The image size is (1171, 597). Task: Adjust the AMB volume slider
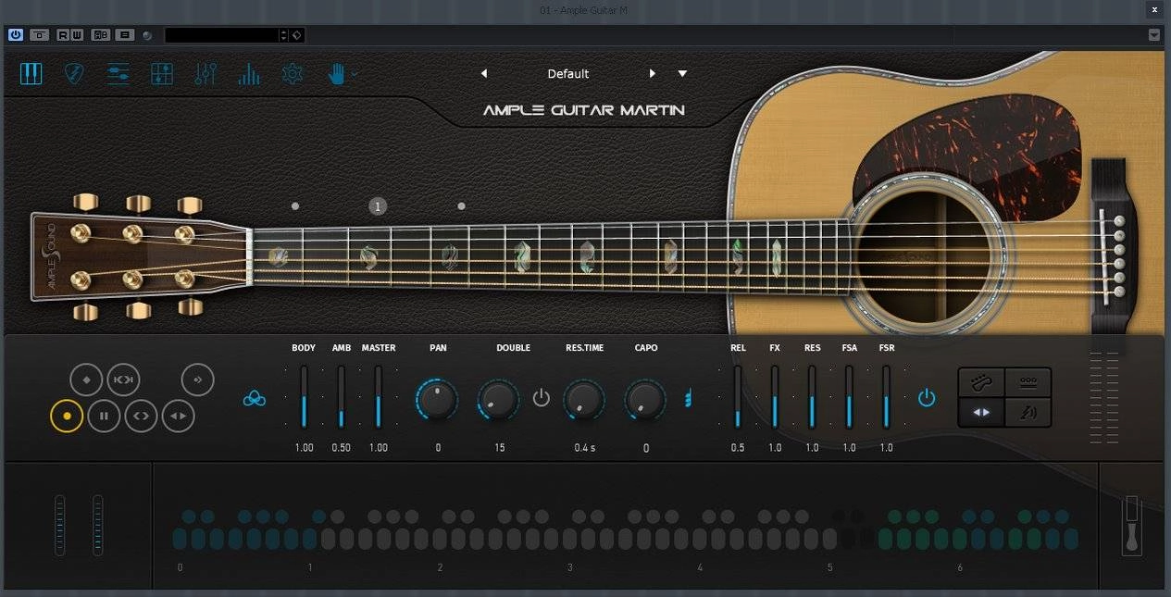point(341,397)
